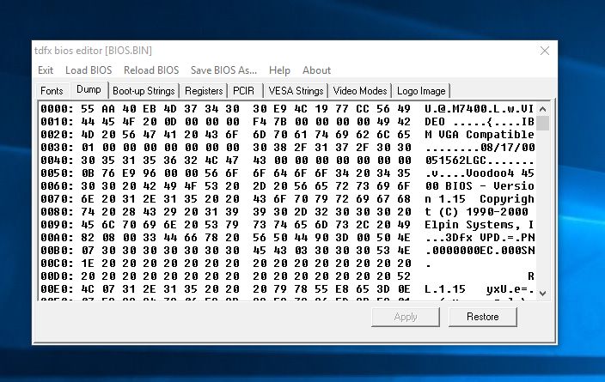The width and height of the screenshot is (605, 382).
Task: Close the tdfx bios editor window
Action: pos(545,51)
